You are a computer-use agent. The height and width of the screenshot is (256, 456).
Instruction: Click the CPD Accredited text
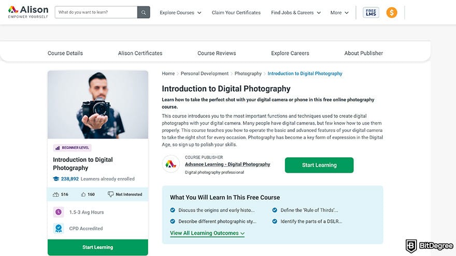pos(86,229)
